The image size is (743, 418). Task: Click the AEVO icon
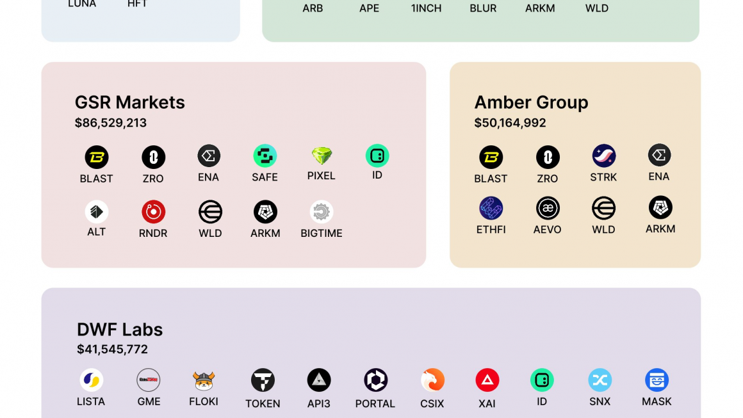[548, 208]
